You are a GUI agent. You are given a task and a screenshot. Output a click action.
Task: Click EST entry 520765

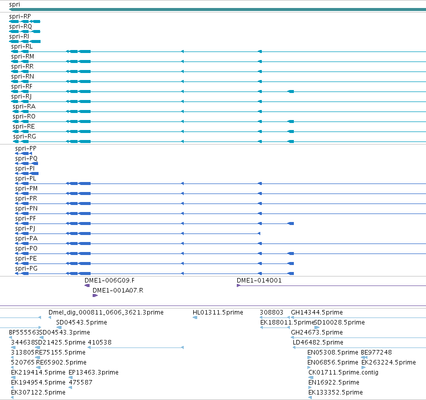pyautogui.click(x=23, y=363)
